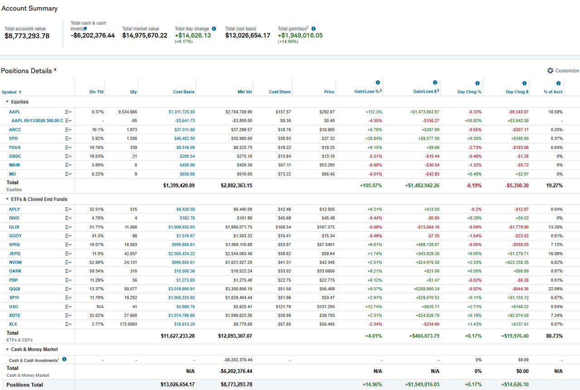
Task: Open the actions menu for FDUS
Action: (x=68, y=147)
